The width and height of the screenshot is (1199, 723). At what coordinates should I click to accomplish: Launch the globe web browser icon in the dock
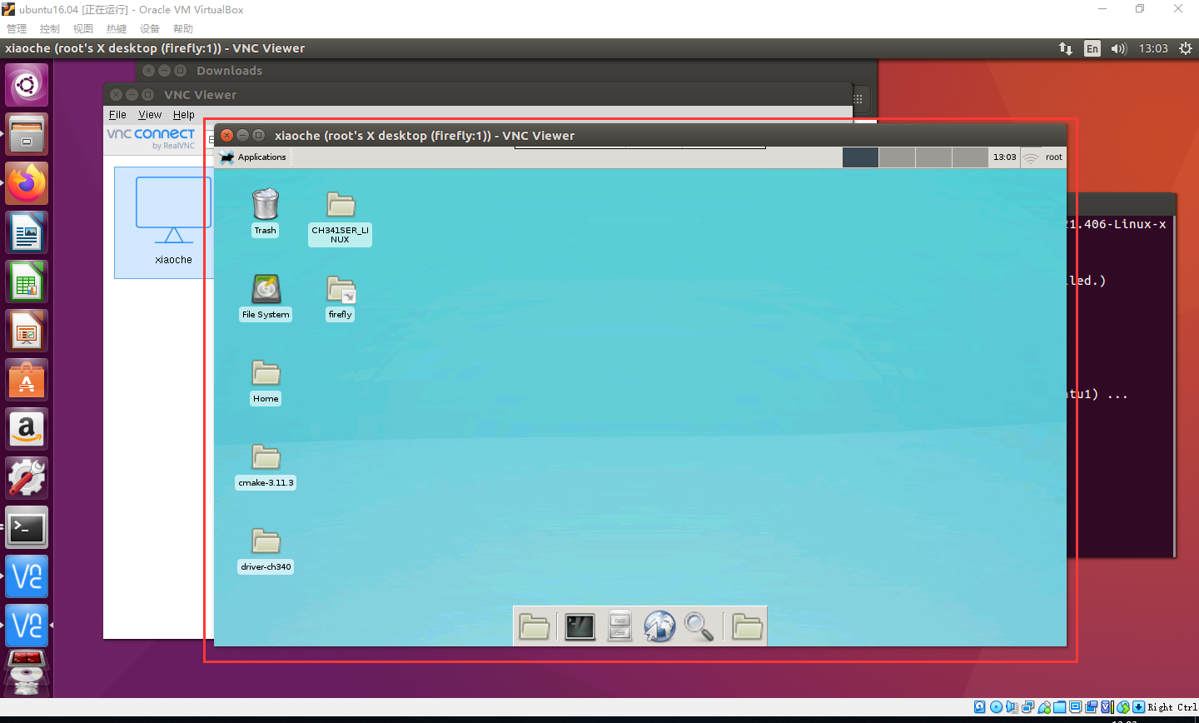pyautogui.click(x=659, y=626)
